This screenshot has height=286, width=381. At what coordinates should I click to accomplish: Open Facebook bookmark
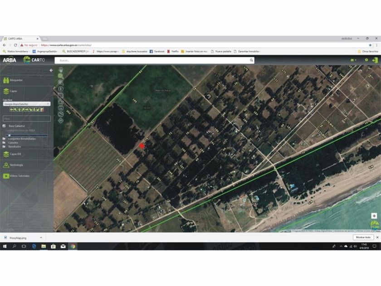coord(157,52)
